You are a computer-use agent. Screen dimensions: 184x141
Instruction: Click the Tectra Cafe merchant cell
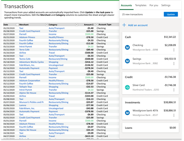pos(25,59)
